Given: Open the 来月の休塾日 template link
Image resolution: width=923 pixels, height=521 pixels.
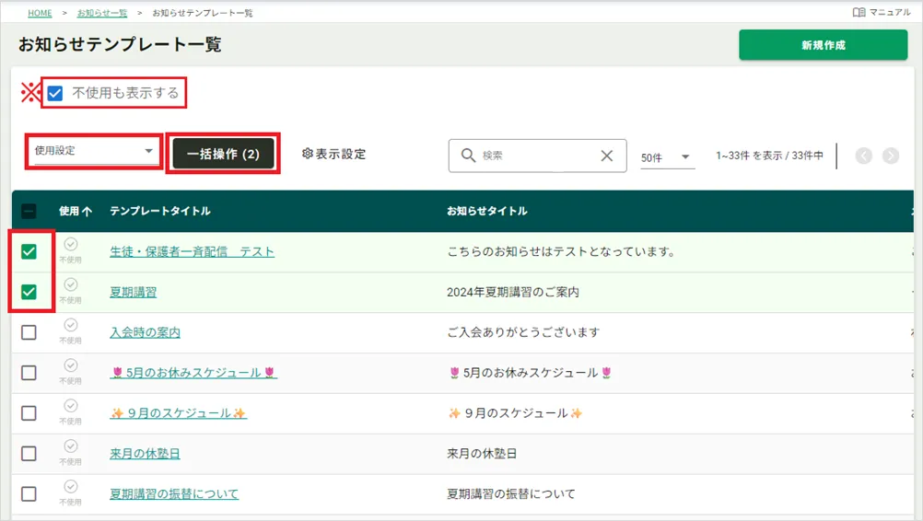Looking at the screenshot, I should (x=145, y=454).
